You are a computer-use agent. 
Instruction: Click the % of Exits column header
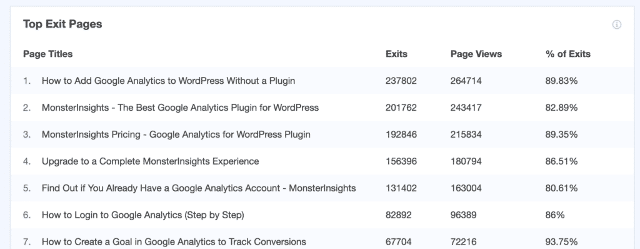tap(568, 54)
